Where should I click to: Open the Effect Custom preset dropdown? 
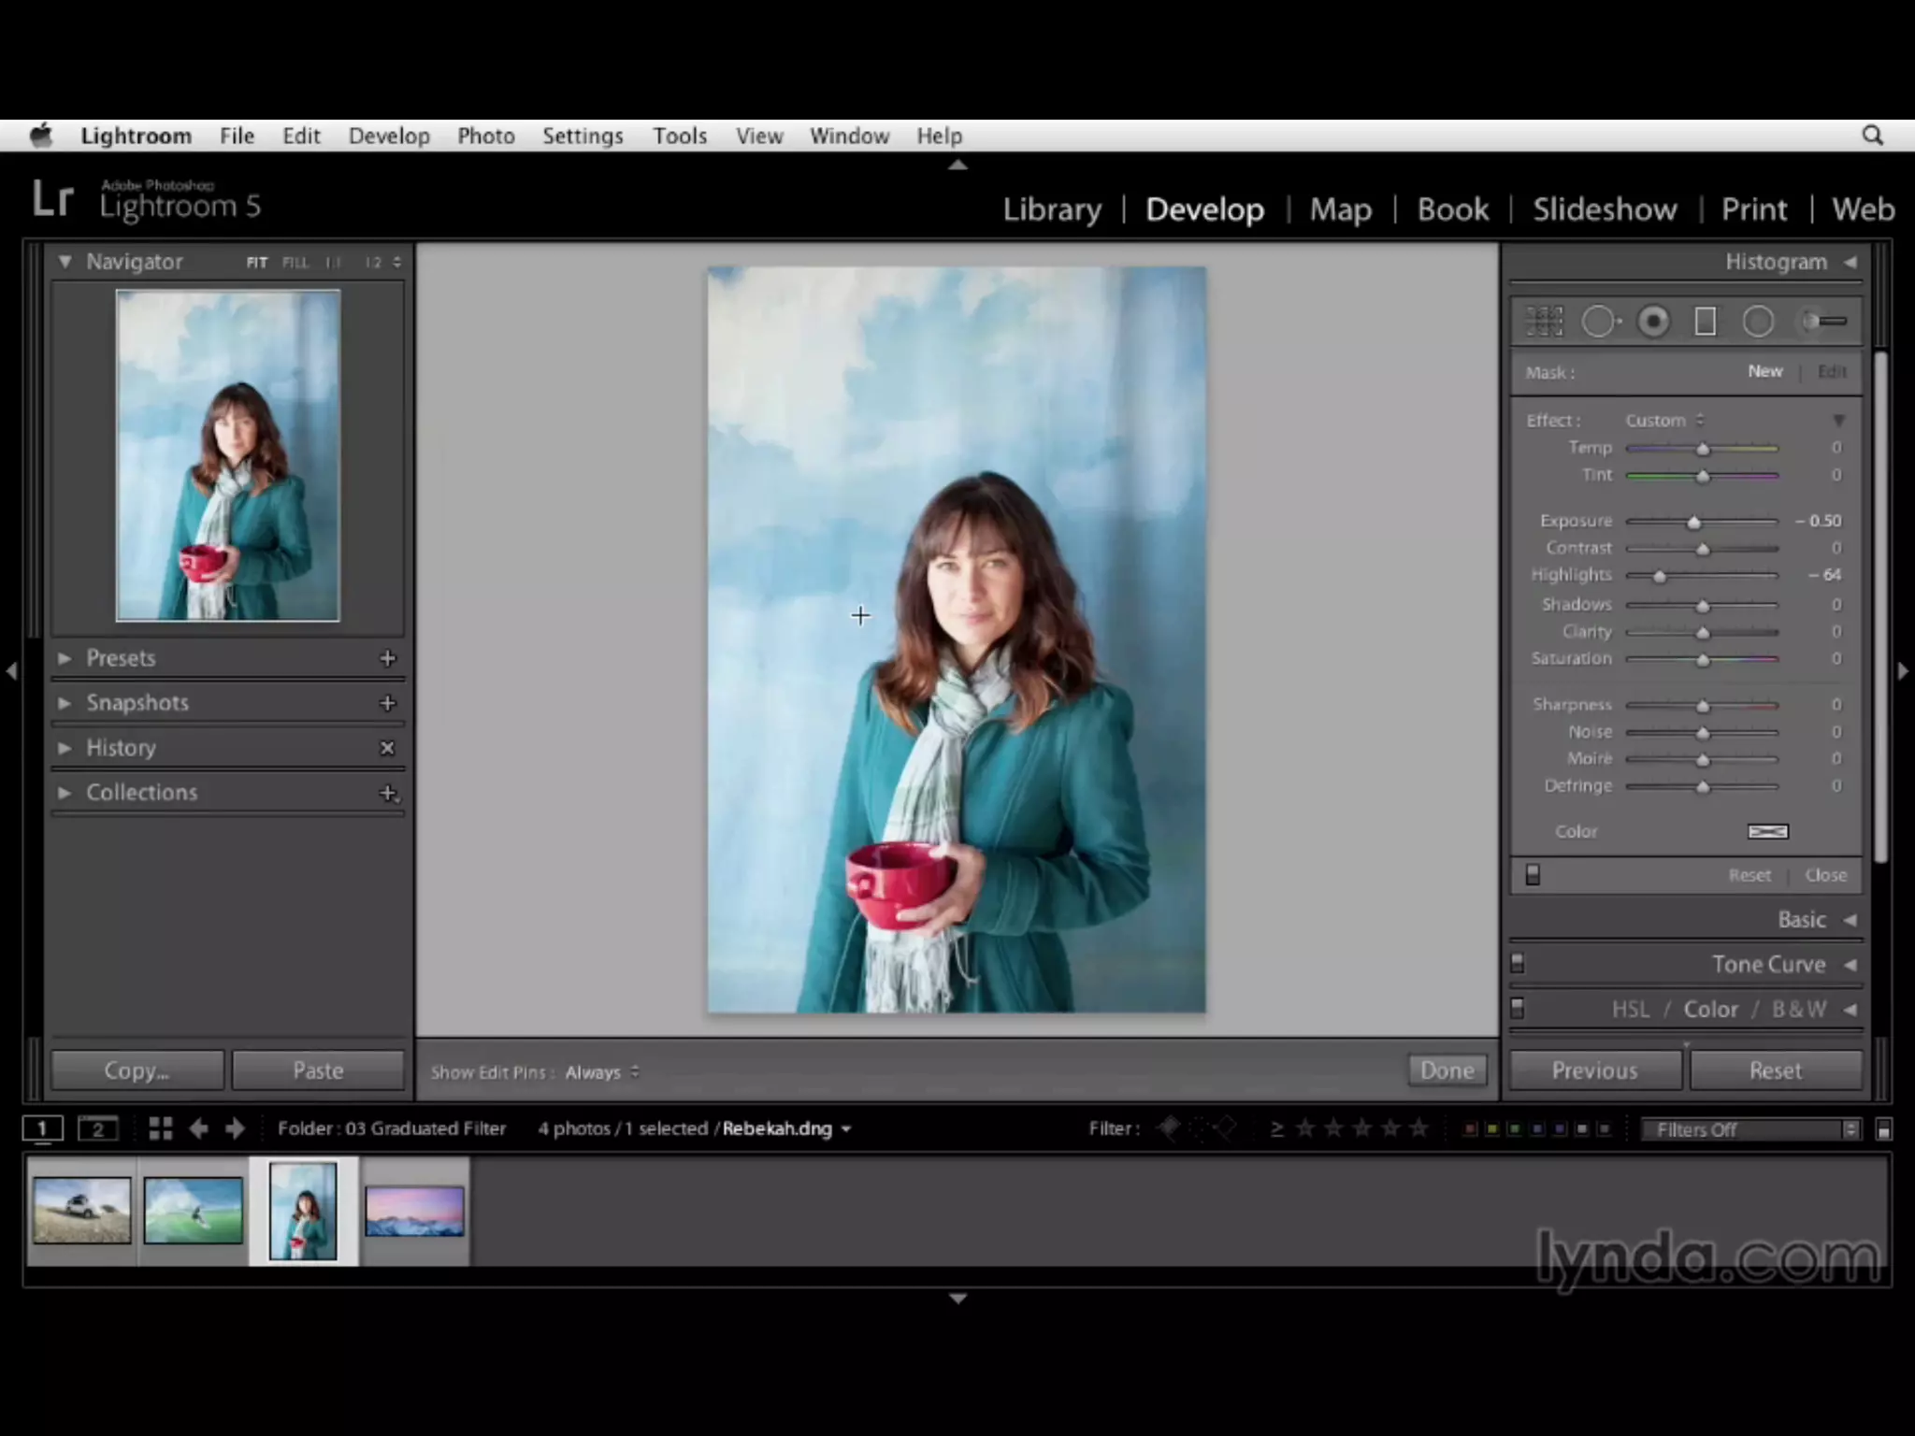click(x=1663, y=421)
